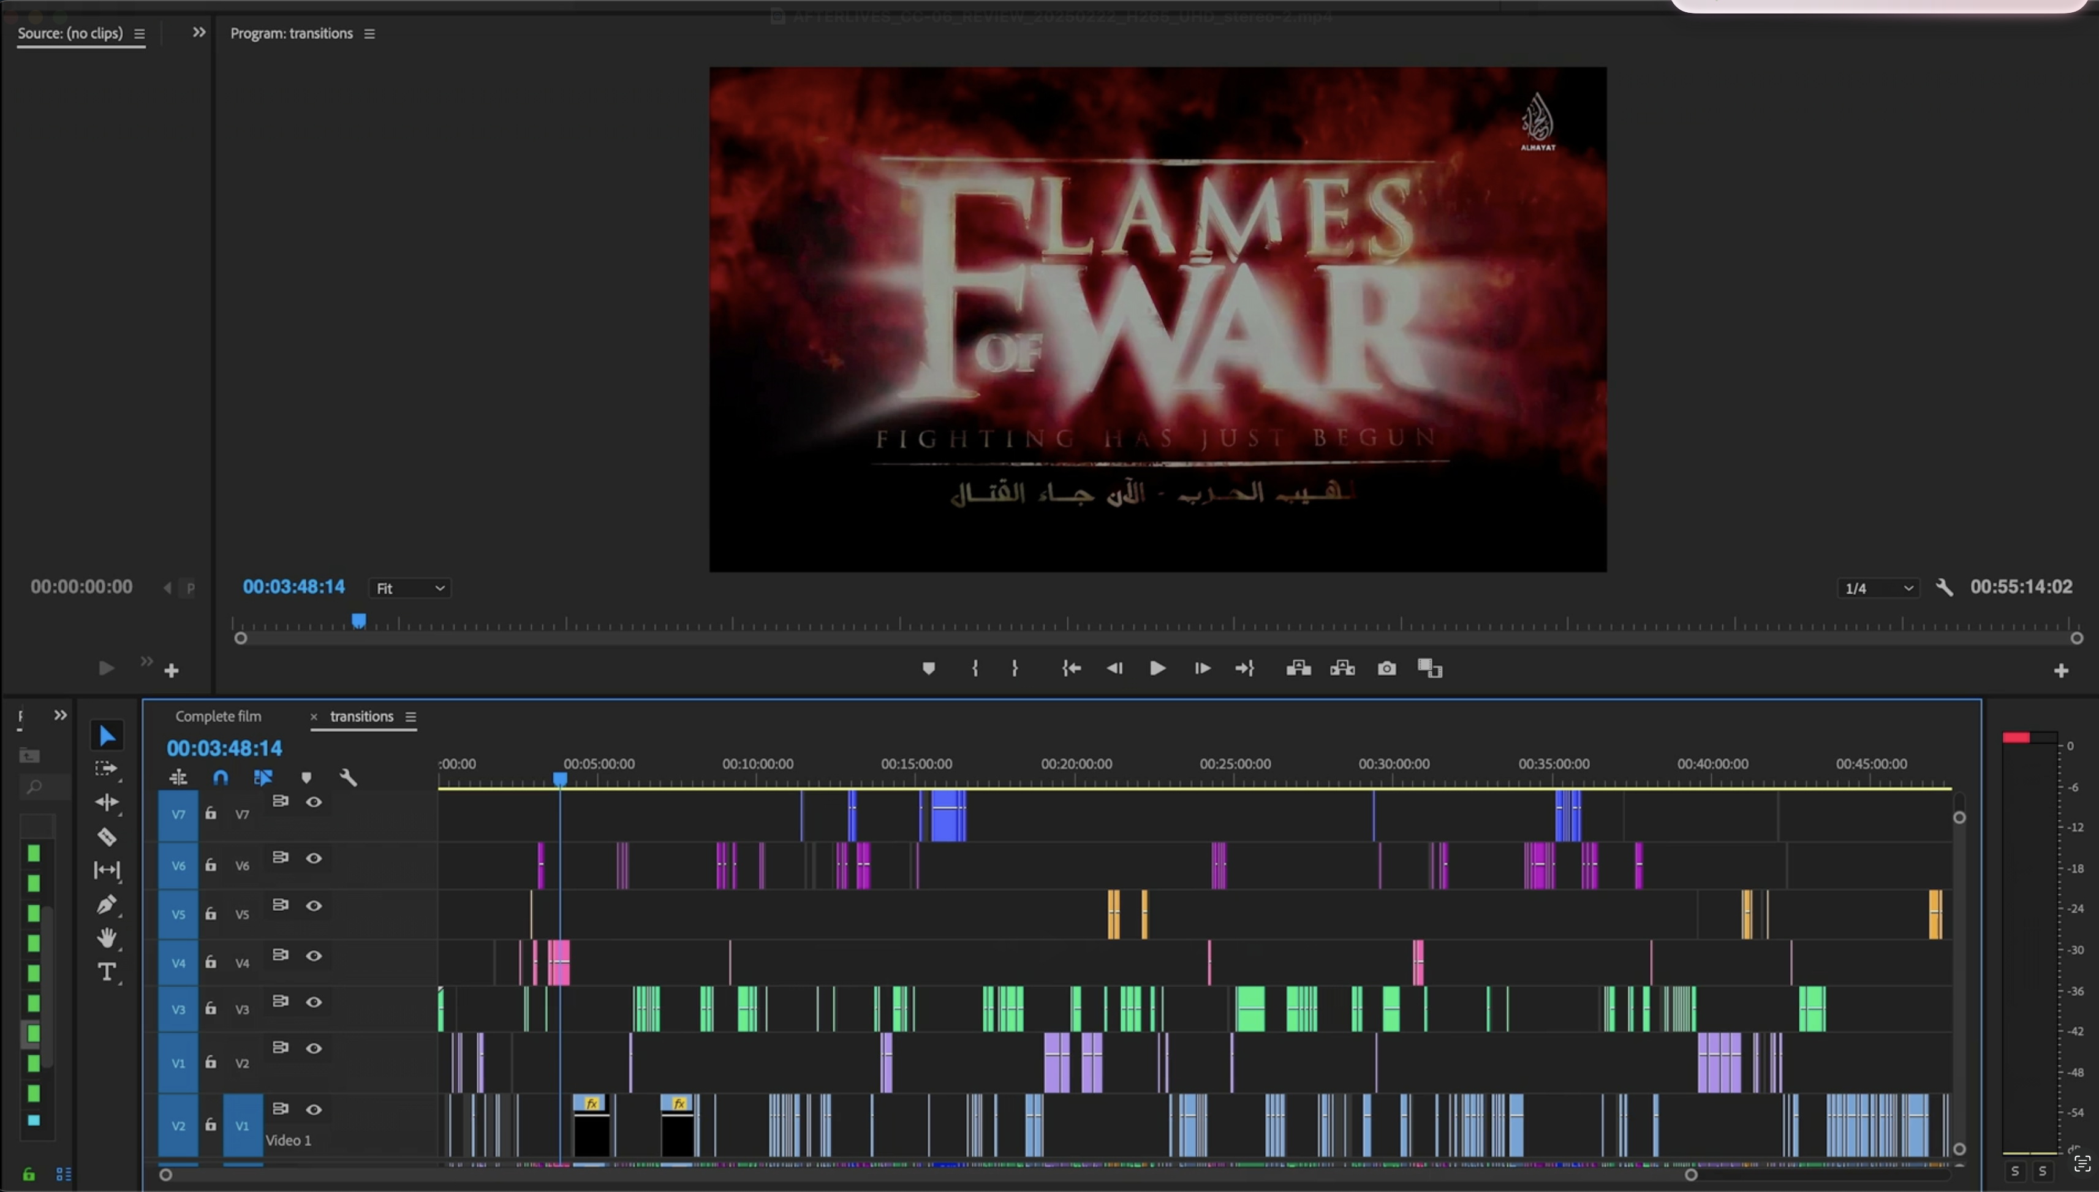This screenshot has height=1192, width=2099.
Task: Click the Lift button in Program monitor
Action: click(1298, 669)
